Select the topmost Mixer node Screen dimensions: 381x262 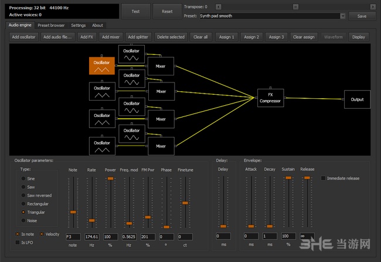pyautogui.click(x=161, y=66)
